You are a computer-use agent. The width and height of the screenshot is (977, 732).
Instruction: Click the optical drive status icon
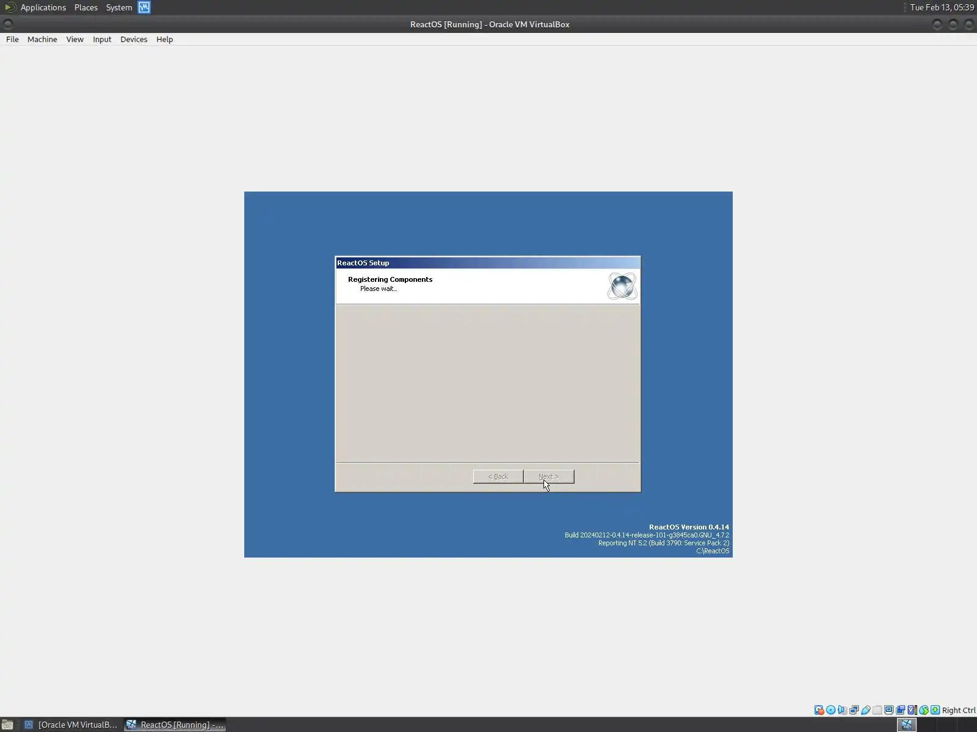coord(831,710)
